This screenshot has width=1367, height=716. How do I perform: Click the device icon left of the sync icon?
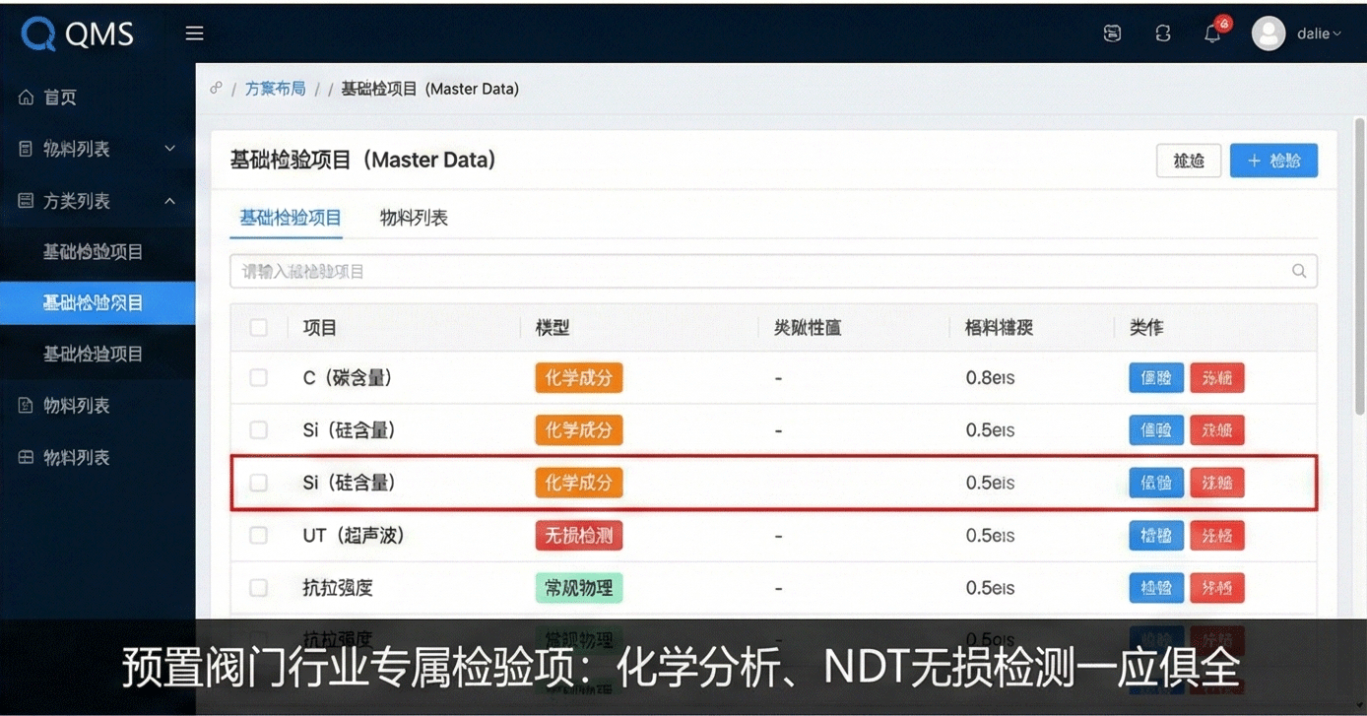pyautogui.click(x=1112, y=33)
